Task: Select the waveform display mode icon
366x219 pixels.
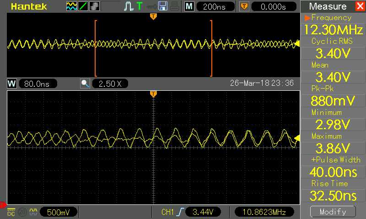Action: coord(71,6)
